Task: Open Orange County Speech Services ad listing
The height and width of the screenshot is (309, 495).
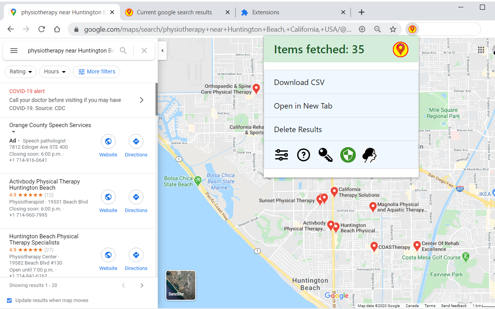Action: click(50, 125)
